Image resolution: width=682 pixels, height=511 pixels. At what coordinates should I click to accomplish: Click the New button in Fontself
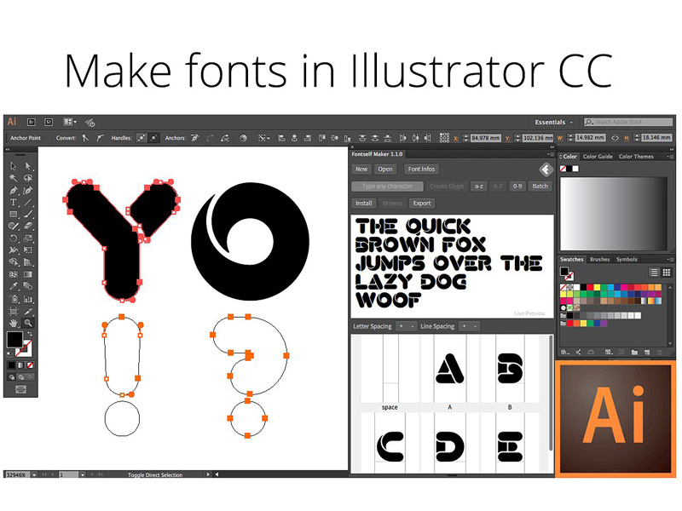(361, 169)
